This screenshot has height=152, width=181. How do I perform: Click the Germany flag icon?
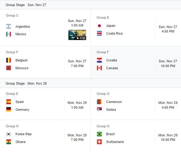pos(8,110)
